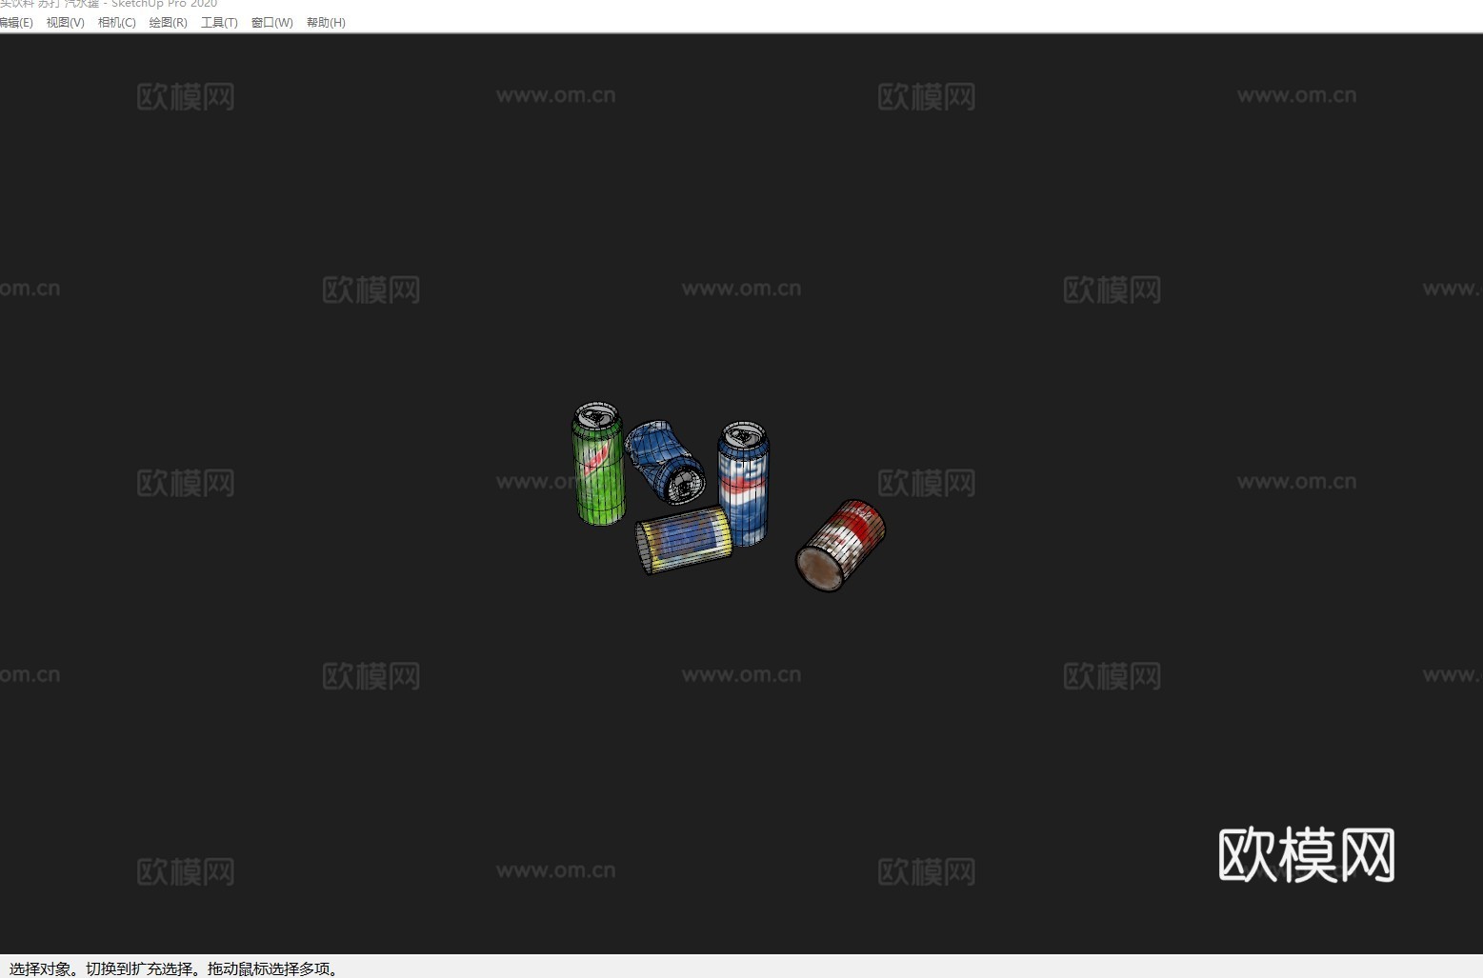Open the 窗口(W) menu
The width and height of the screenshot is (1483, 978).
tap(271, 23)
